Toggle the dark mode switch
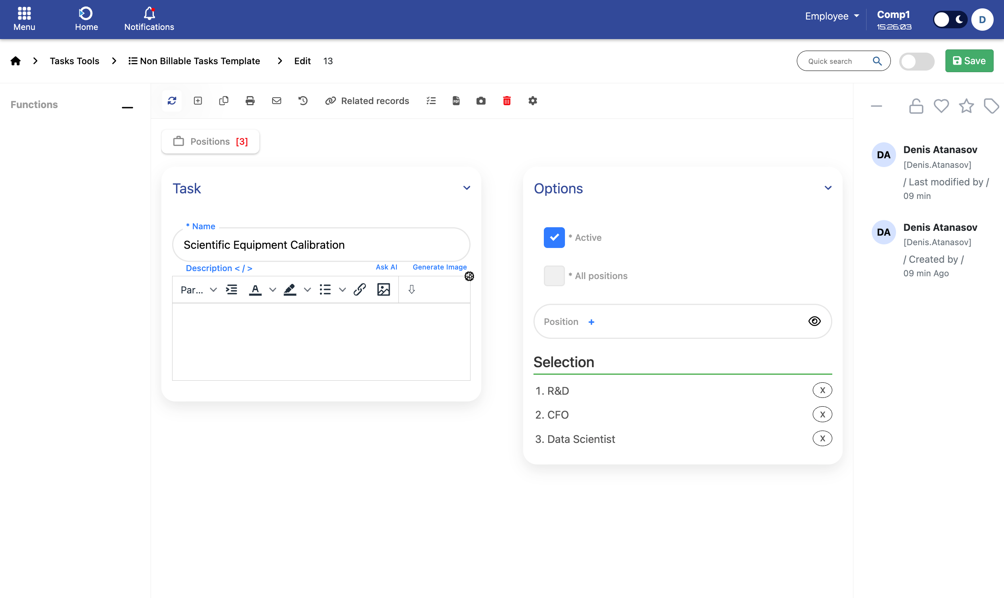The height and width of the screenshot is (598, 1004). coord(950,20)
